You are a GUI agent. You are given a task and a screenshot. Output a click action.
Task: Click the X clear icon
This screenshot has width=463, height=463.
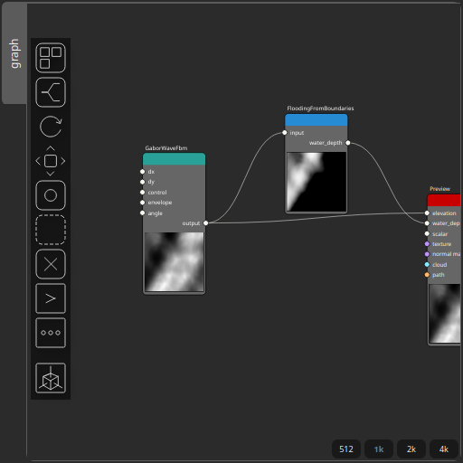[x=51, y=264]
